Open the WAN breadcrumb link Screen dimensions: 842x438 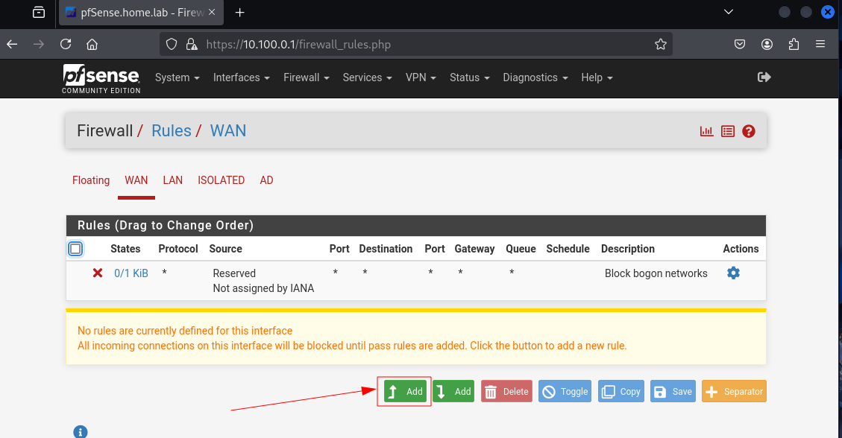click(228, 131)
